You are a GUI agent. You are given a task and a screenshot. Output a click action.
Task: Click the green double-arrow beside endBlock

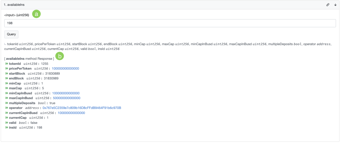pyautogui.click(x=7, y=78)
